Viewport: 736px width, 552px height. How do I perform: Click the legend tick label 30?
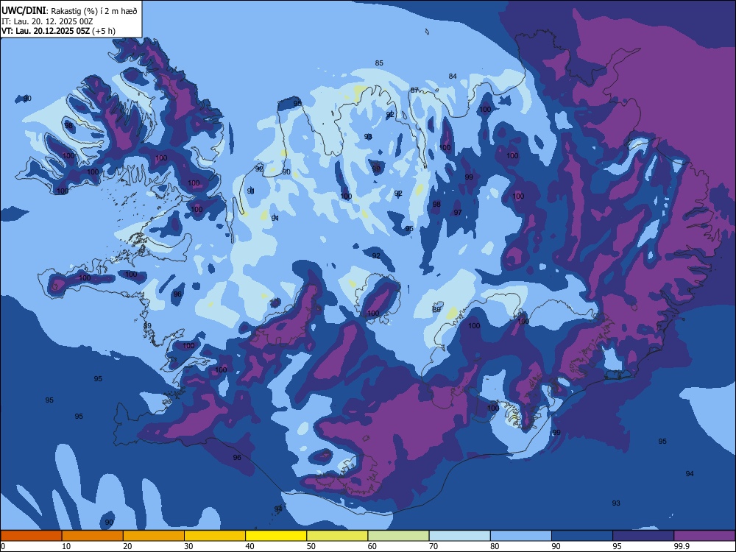[188, 546]
